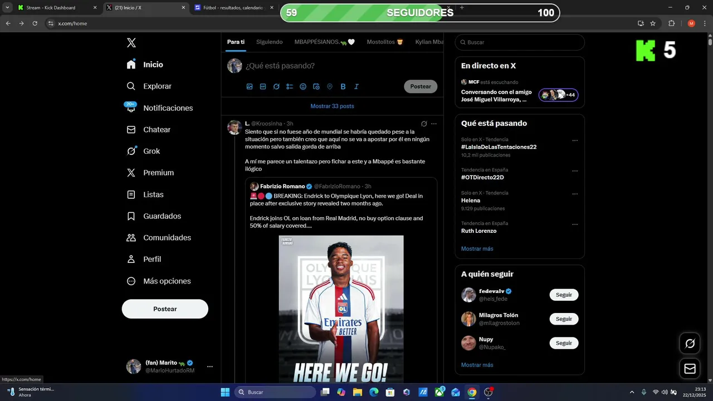Focus the X search Buscar field

(520, 42)
